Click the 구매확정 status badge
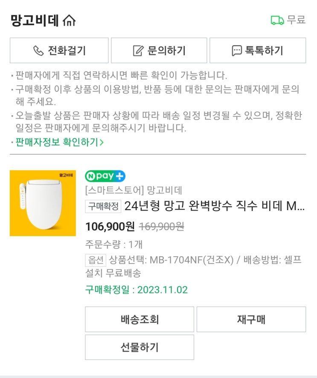Viewport: 317px width, 378px height. point(104,206)
